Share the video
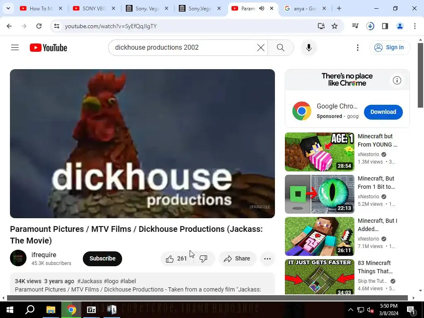 (x=237, y=258)
